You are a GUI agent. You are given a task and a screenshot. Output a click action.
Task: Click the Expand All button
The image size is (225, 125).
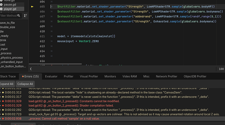coord(7,84)
